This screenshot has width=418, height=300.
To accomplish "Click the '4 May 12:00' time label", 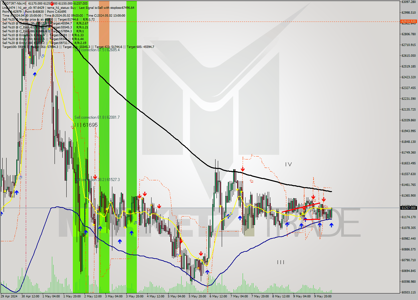I will click(155, 296).
